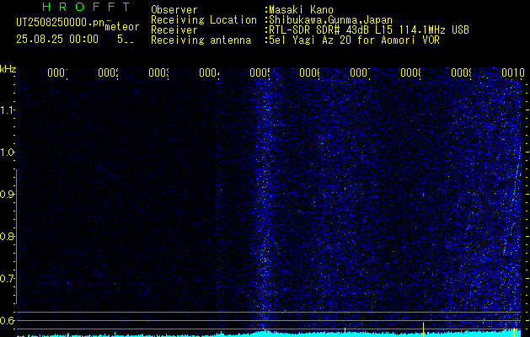Click the 0.6 frequency axis label
This screenshot has height=337, width=530.
(x=7, y=320)
